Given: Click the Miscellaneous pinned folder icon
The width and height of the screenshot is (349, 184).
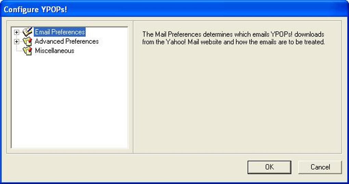Looking at the screenshot, I should (x=27, y=51).
